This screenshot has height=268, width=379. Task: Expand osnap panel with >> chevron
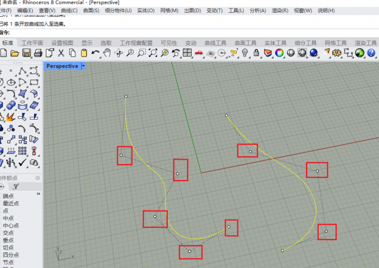[x=38, y=193]
